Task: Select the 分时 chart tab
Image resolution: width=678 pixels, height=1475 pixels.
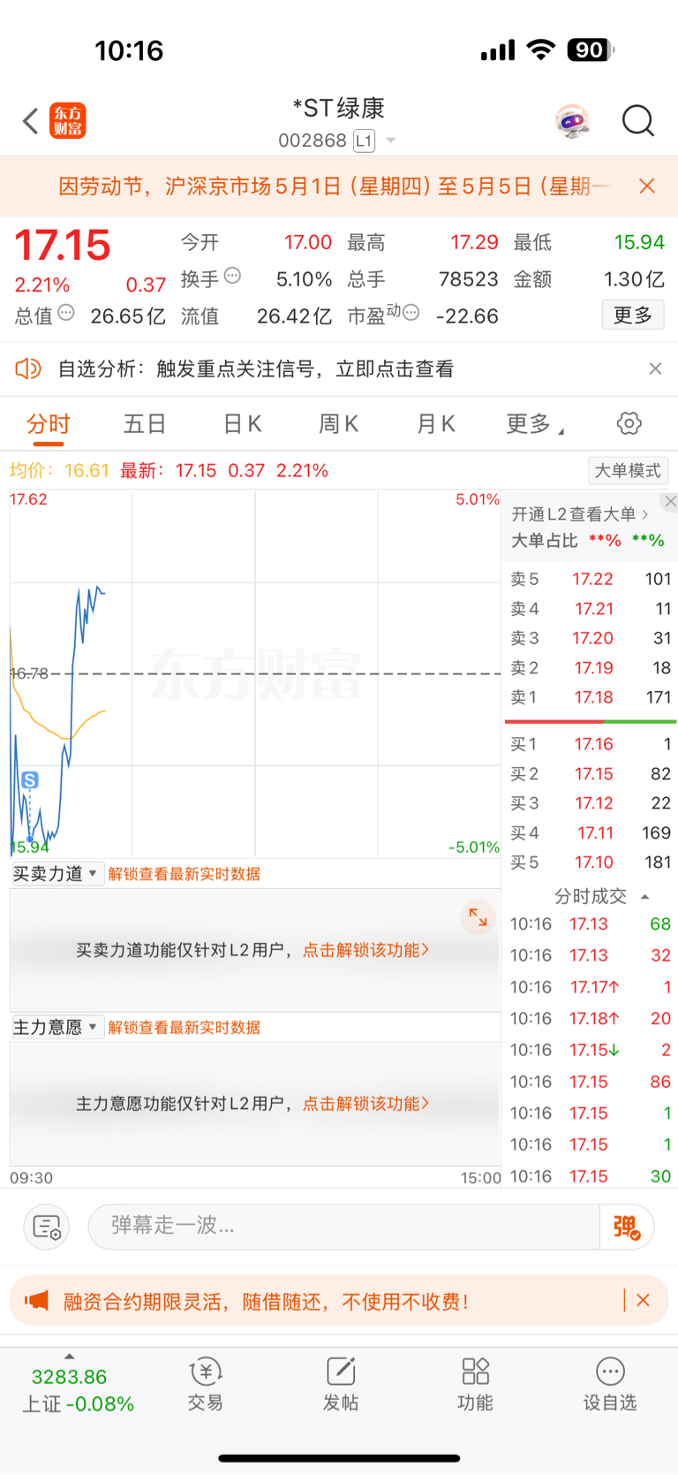Action: coord(48,424)
